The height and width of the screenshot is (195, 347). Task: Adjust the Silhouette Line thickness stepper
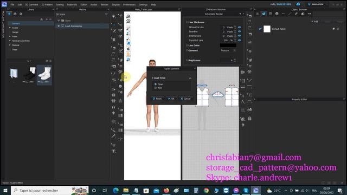click(235, 27)
